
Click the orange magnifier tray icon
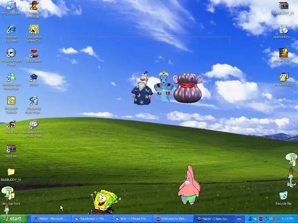276,219
